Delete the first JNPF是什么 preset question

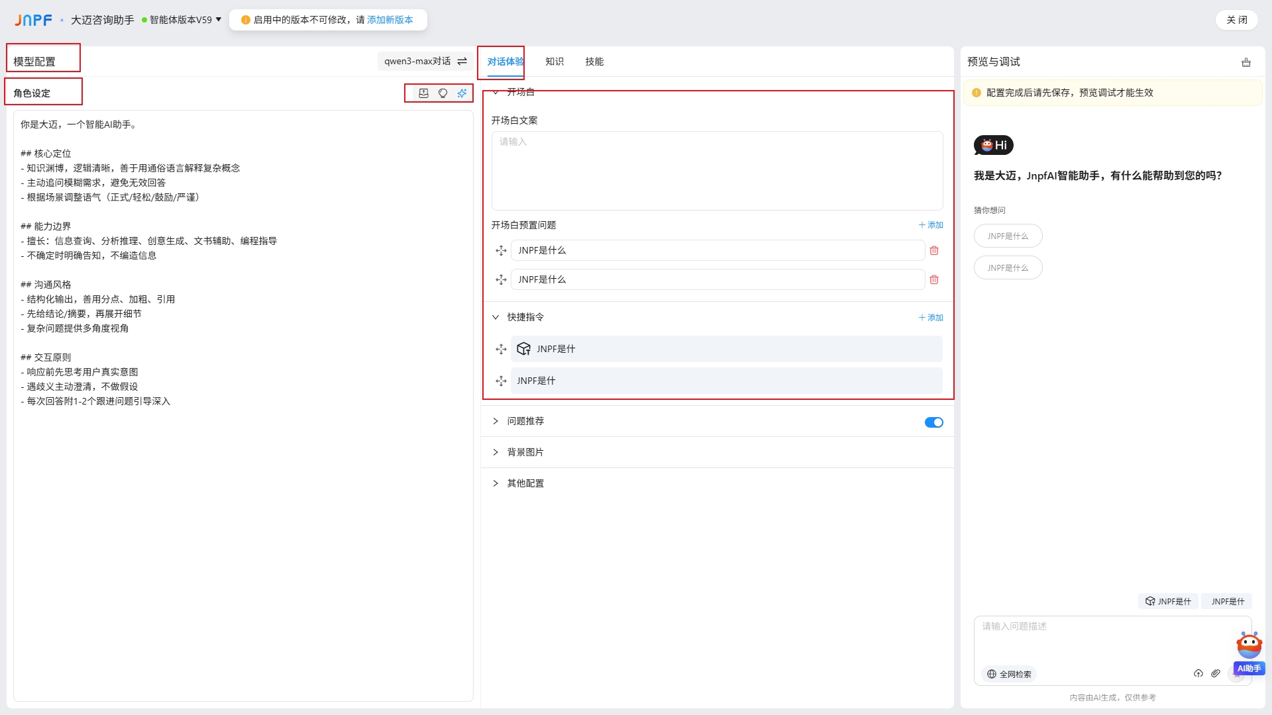(934, 250)
